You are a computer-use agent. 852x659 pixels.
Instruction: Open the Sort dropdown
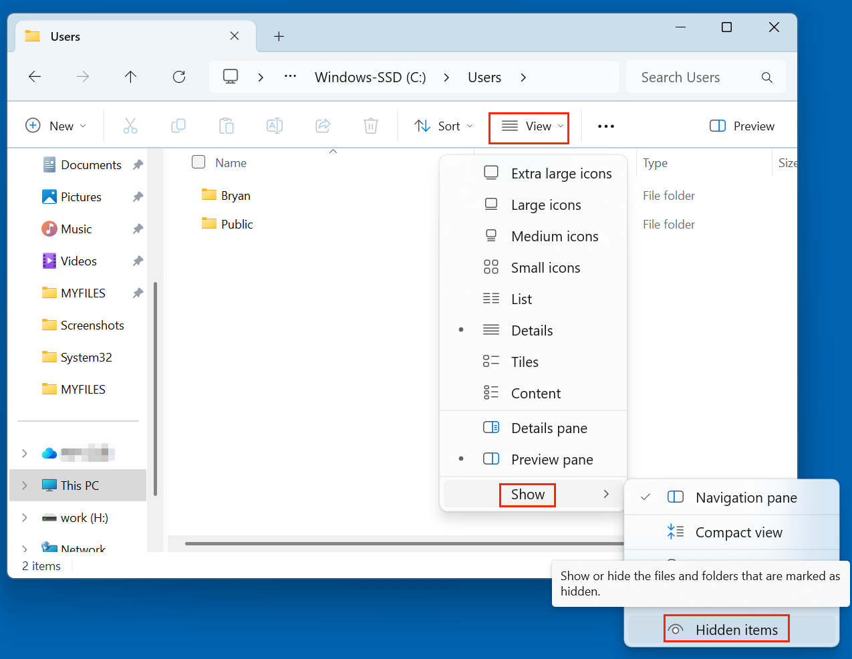tap(443, 126)
